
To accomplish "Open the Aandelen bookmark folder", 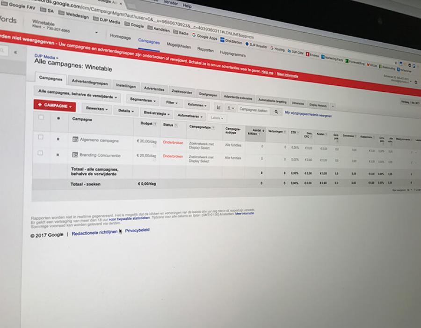I will (x=159, y=29).
